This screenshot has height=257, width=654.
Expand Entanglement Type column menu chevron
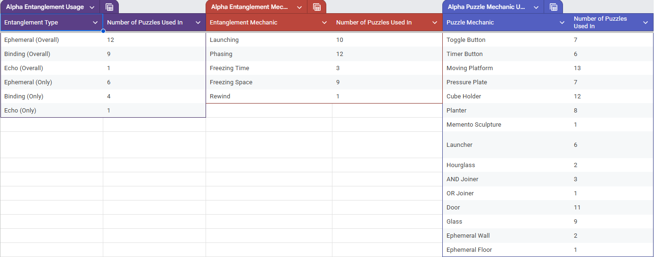[x=95, y=23]
